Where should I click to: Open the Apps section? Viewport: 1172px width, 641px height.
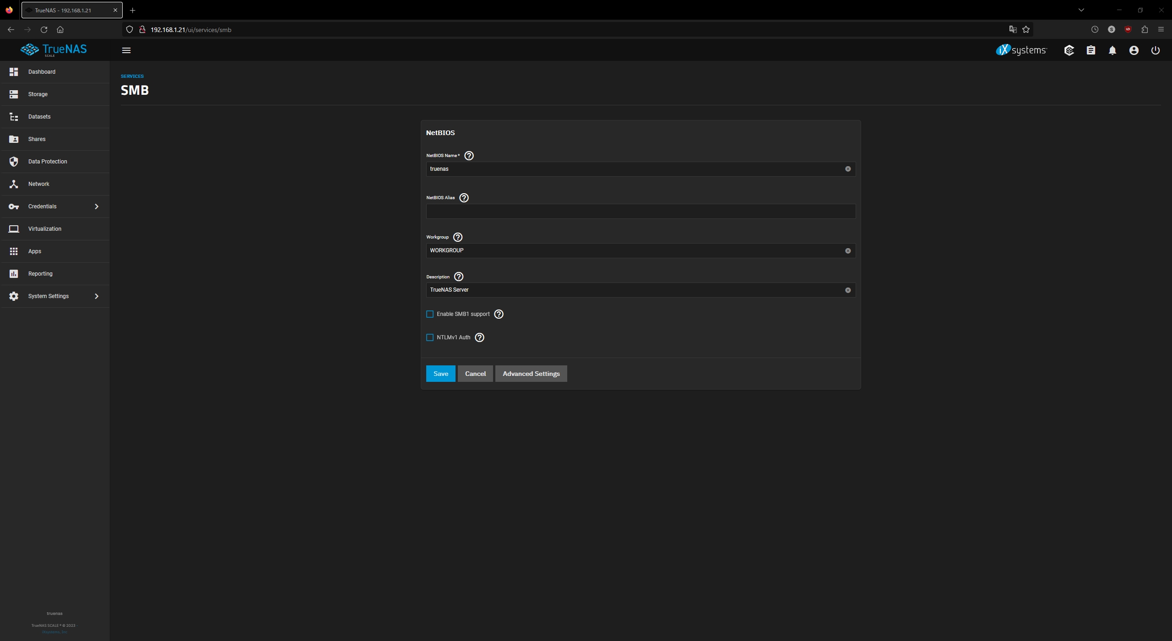coord(34,251)
